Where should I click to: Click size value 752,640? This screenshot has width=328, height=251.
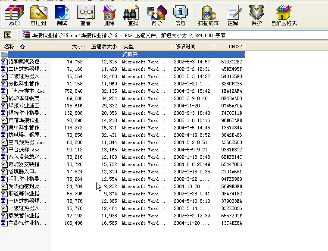(73, 91)
